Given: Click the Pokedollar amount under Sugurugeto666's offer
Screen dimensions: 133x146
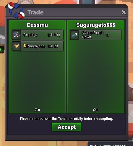Looking at the screenshot, I should tap(96, 110).
